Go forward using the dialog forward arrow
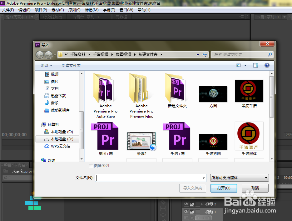The width and height of the screenshot is (292, 221). [49, 55]
